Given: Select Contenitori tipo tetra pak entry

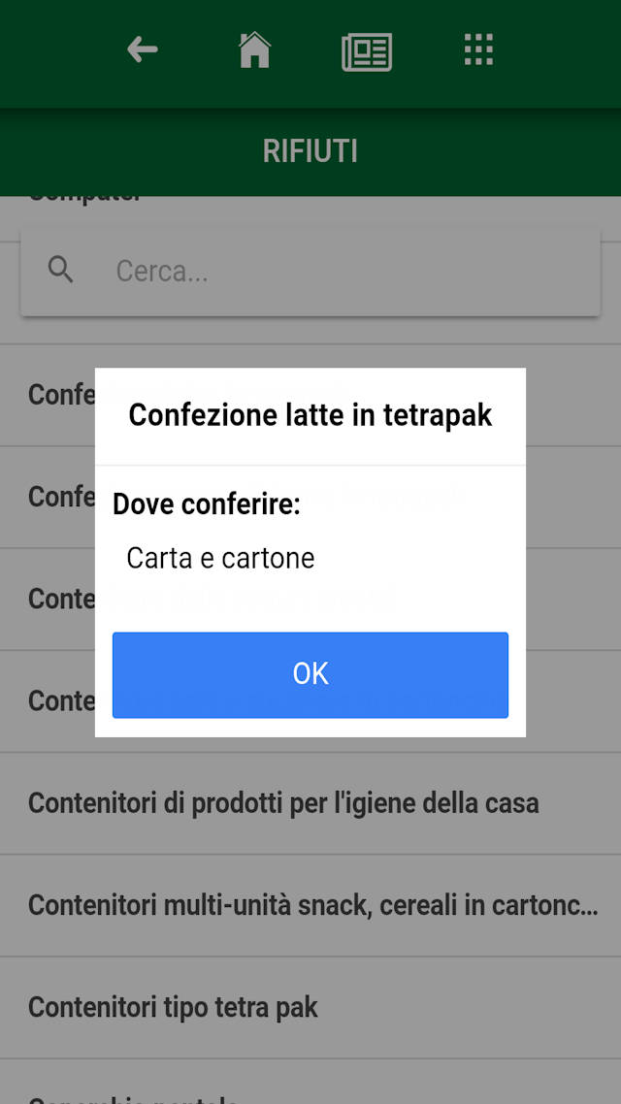Looking at the screenshot, I should tap(173, 1007).
